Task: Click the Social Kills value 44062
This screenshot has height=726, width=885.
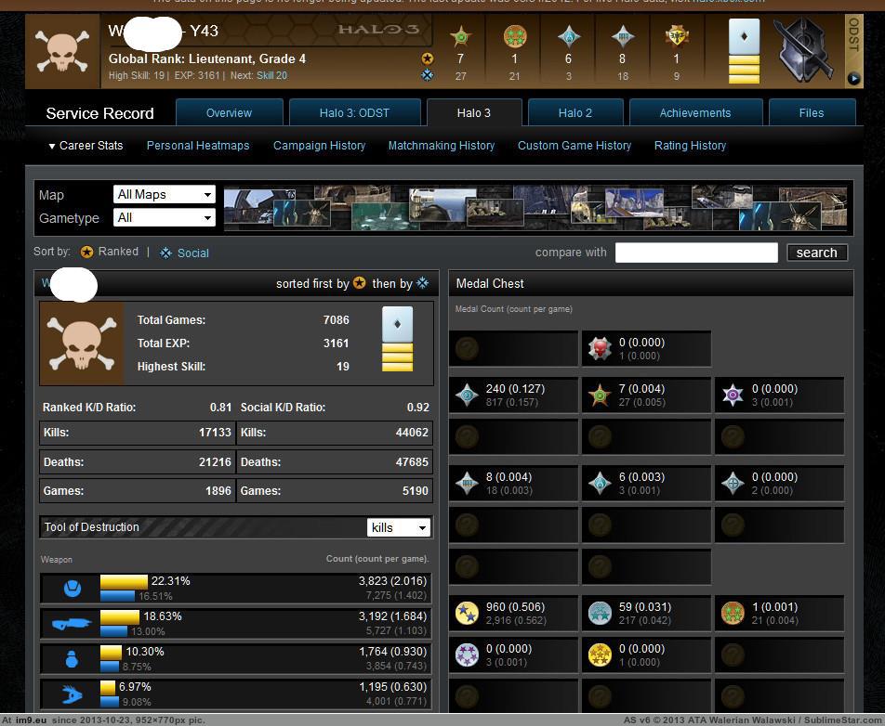Action: pos(412,433)
